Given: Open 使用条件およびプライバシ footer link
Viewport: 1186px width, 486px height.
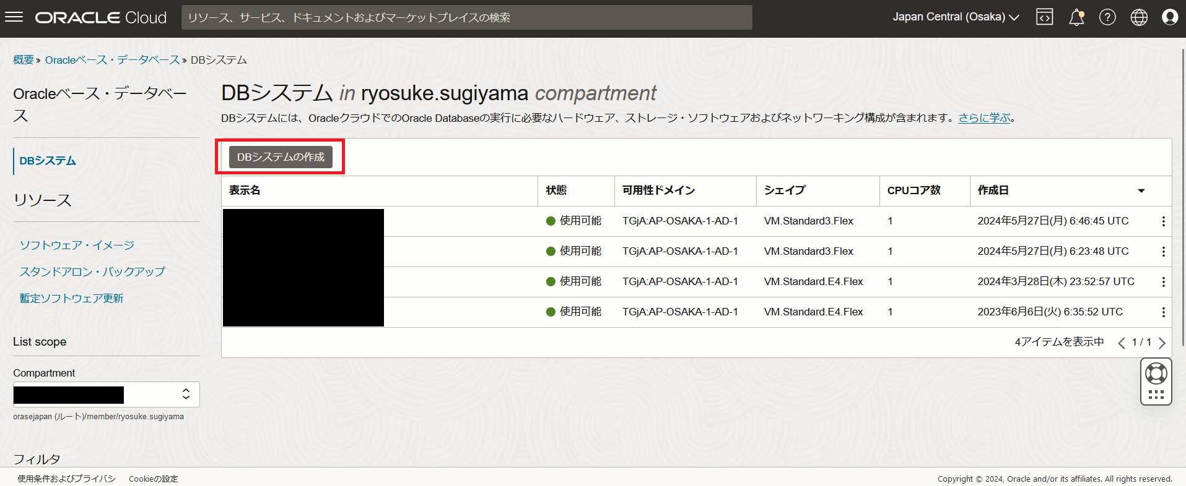Looking at the screenshot, I should [66, 479].
